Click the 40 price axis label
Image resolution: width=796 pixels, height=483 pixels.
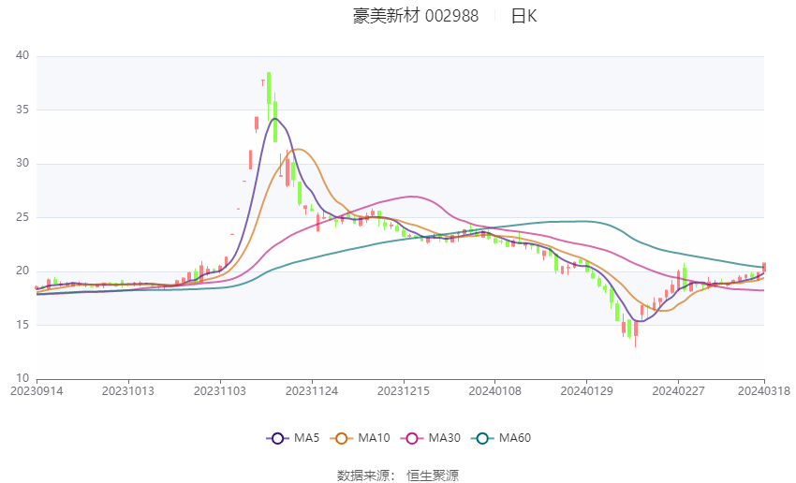[x=22, y=55]
